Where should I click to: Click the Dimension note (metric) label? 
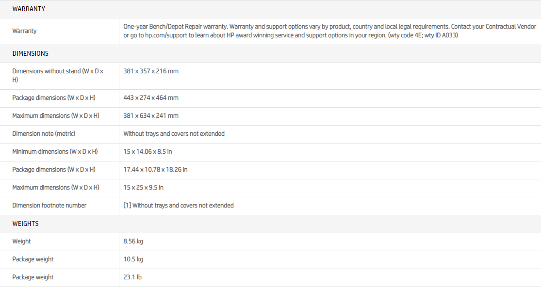pyautogui.click(x=44, y=134)
